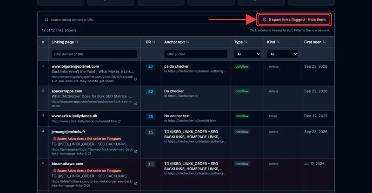This screenshot has height=193, width=372.
Task: Click the Jul 17, 2026 date
Action: click(x=314, y=164)
